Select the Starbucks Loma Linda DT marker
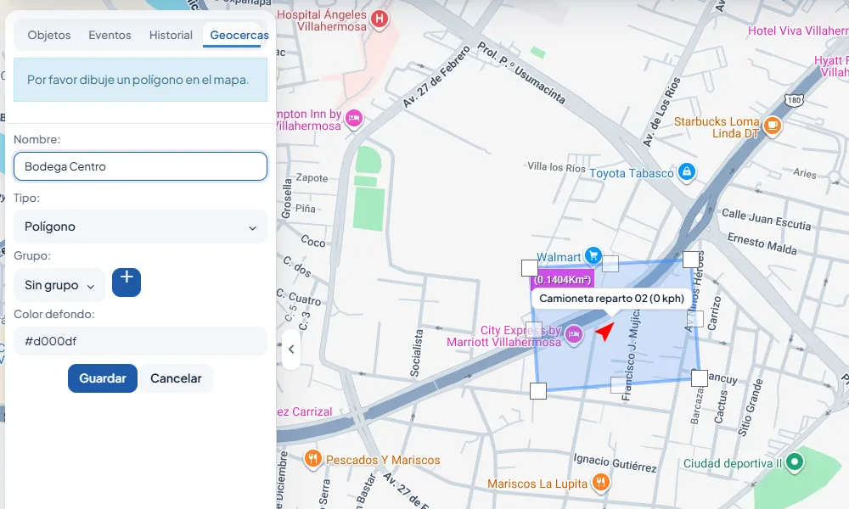The image size is (849, 509). click(x=773, y=126)
